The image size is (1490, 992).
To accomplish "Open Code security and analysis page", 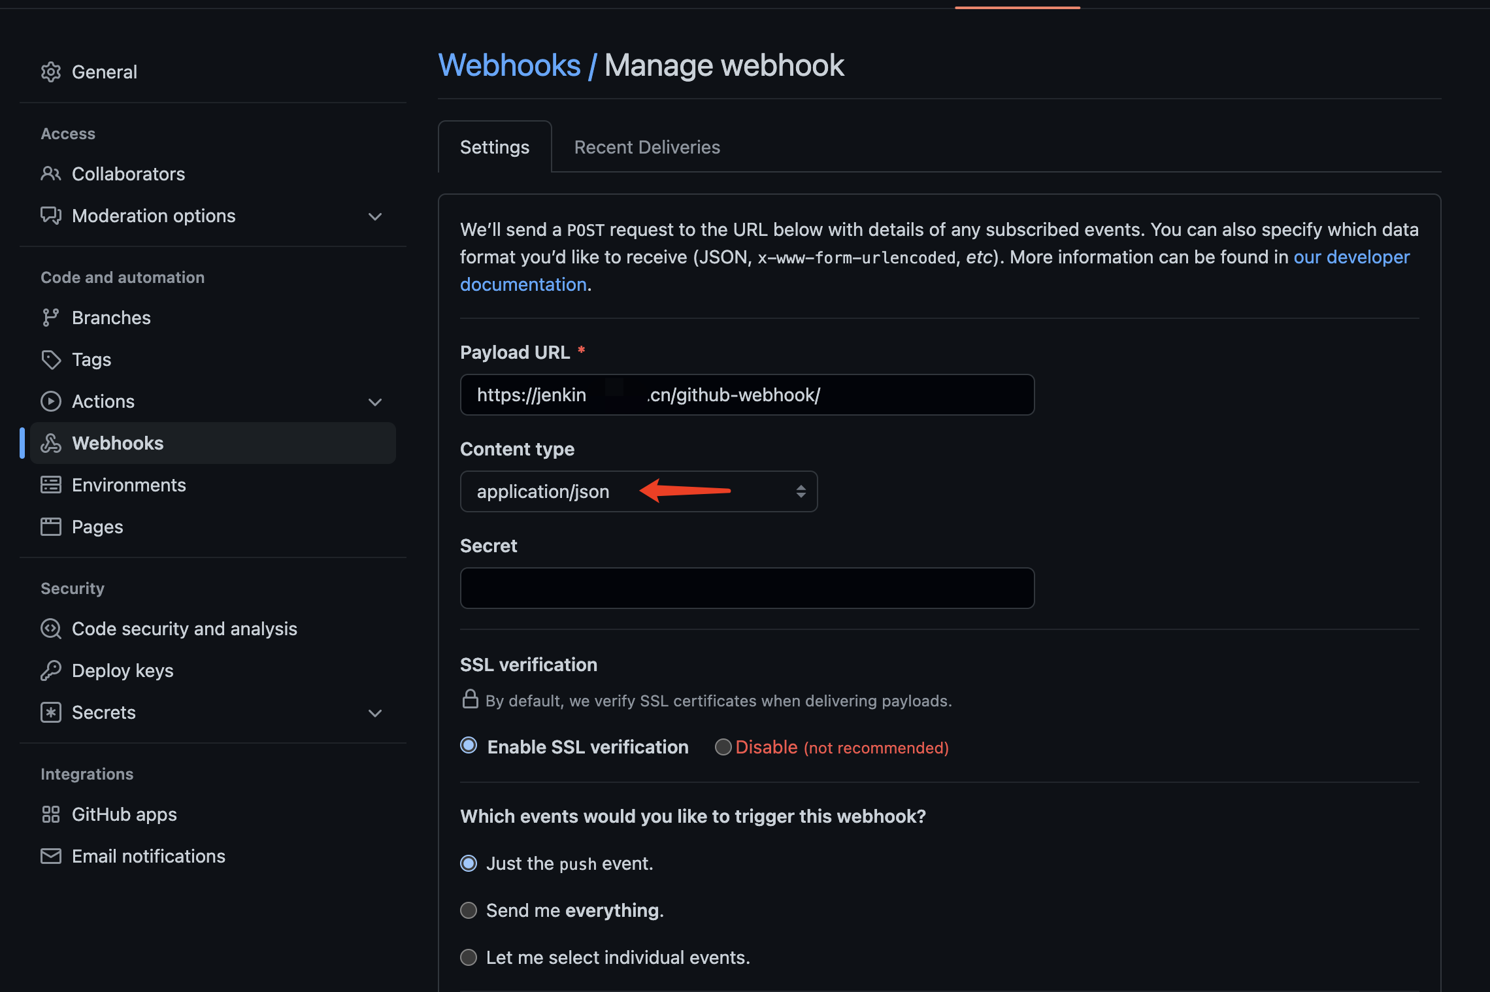I will [x=184, y=629].
